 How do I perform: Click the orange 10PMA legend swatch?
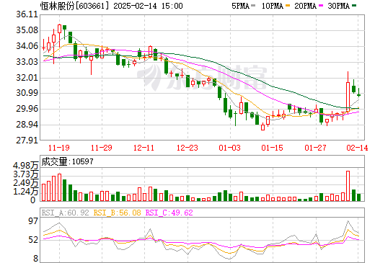click(x=288, y=6)
